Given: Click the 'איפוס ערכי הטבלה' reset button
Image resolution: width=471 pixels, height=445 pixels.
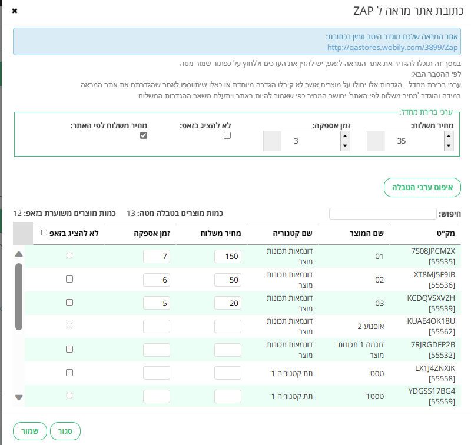Looking at the screenshot, I should point(422,188).
